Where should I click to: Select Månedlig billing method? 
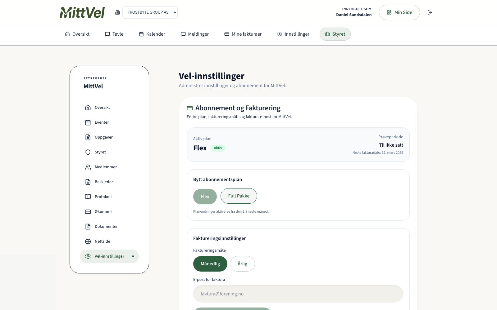coord(210,264)
